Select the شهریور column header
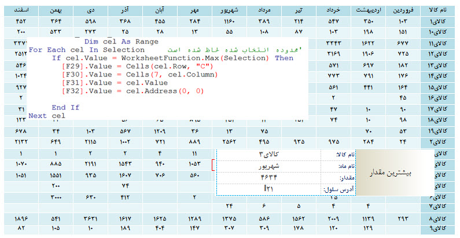Viewport: 460px width, 238px height. point(227,11)
